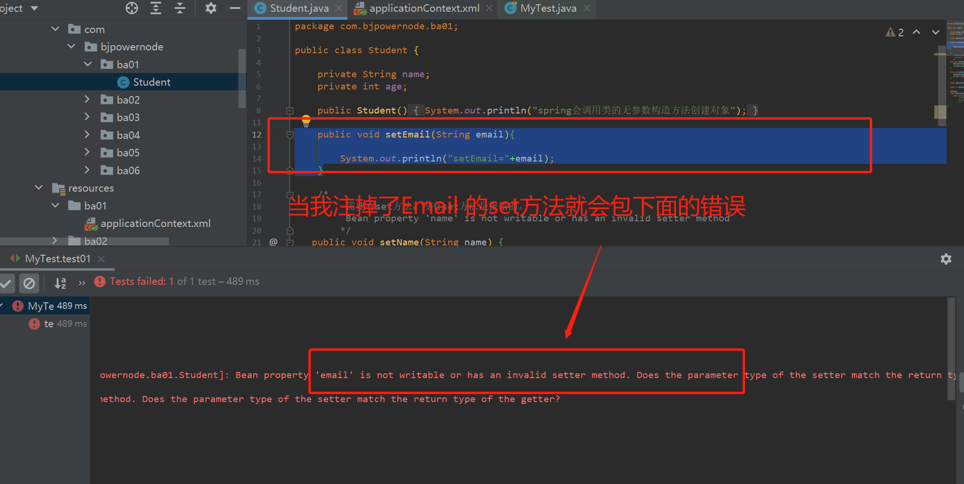Close the MyTest.test01 run tab
The image size is (964, 484).
(101, 258)
